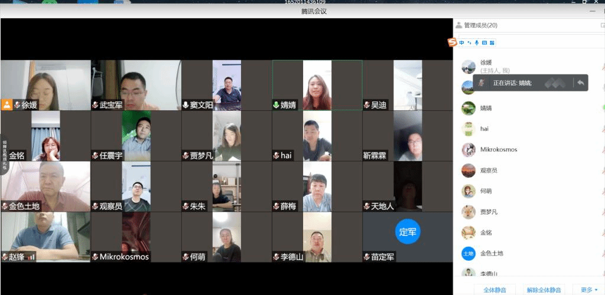Image resolution: width=605 pixels, height=295 pixels.
Task: Click muted mic icon next to 吴迪
Action: coord(367,105)
